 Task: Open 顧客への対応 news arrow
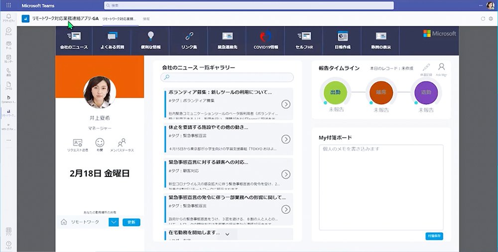(286, 174)
